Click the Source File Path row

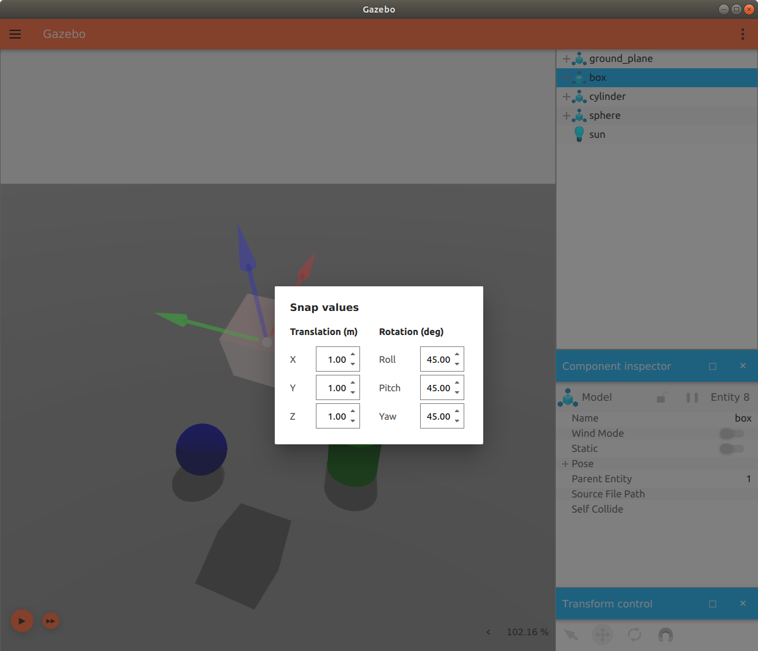657,494
